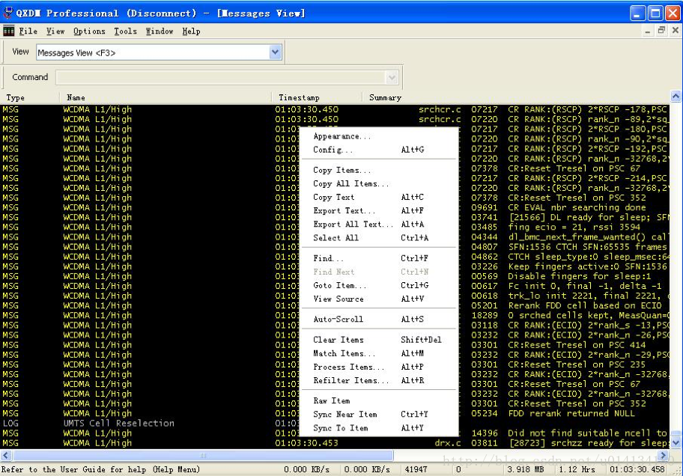
Task: Select row 'CR:Reset Tresel on PSC 235'
Action: click(x=335, y=364)
